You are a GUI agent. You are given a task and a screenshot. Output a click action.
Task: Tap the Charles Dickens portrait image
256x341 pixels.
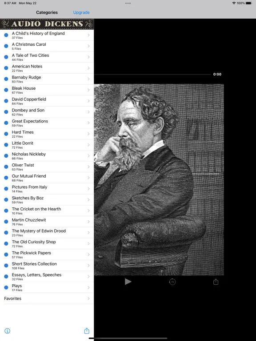[x=159, y=180]
